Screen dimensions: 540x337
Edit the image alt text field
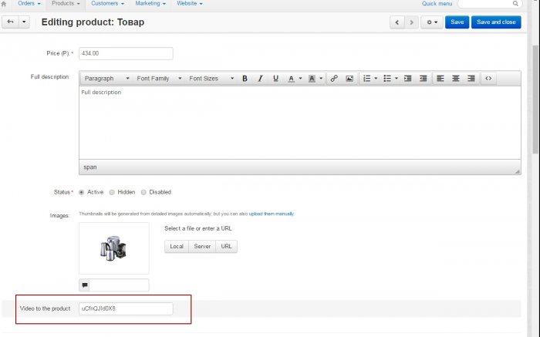[119, 285]
